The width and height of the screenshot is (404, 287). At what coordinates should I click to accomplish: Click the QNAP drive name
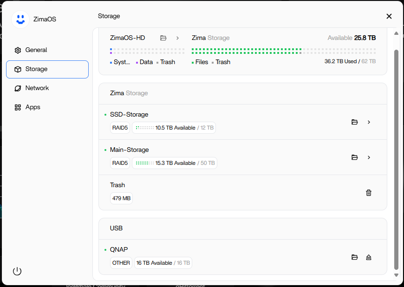point(119,250)
